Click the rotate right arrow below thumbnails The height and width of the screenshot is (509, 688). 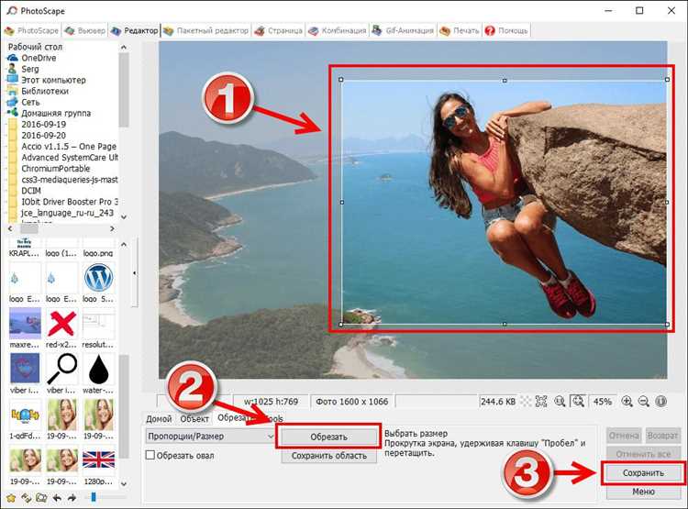pos(72,498)
